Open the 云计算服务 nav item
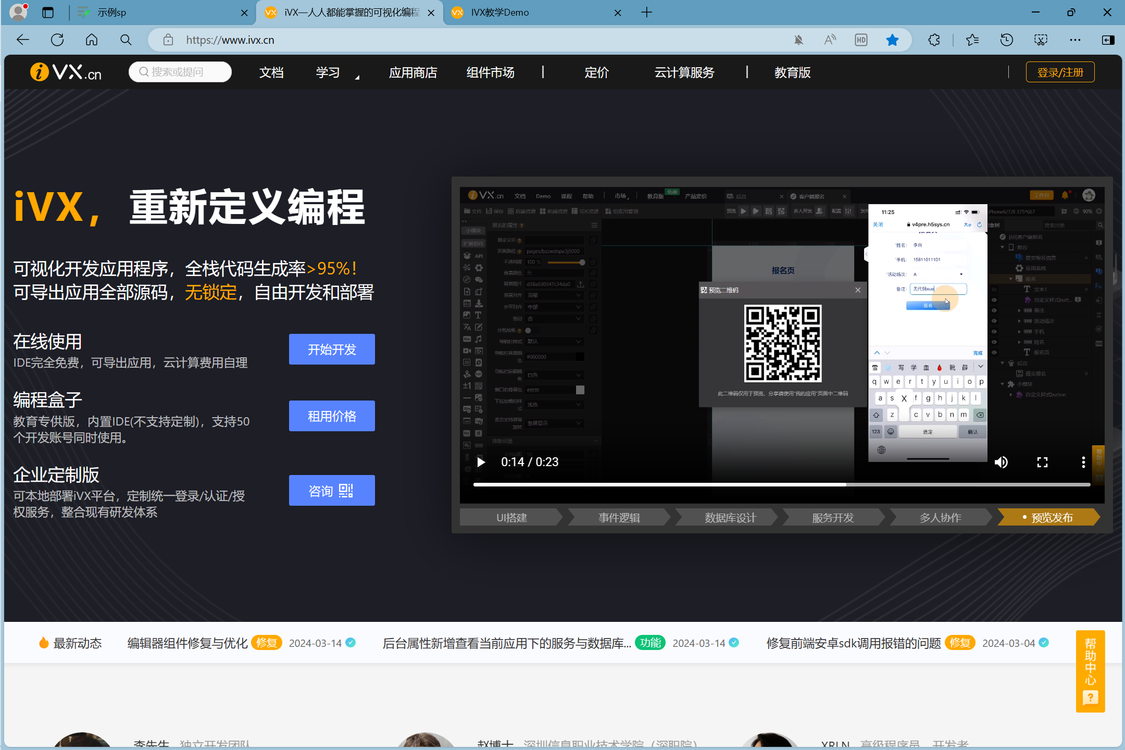The height and width of the screenshot is (750, 1125). [684, 73]
